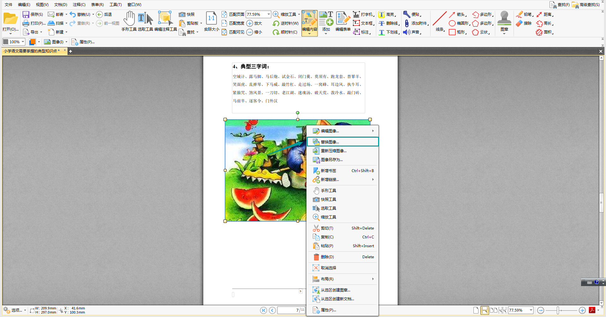The height and width of the screenshot is (317, 606).
Task: Click Zoom Out (缩小) toolbar icon
Action: (x=254, y=32)
